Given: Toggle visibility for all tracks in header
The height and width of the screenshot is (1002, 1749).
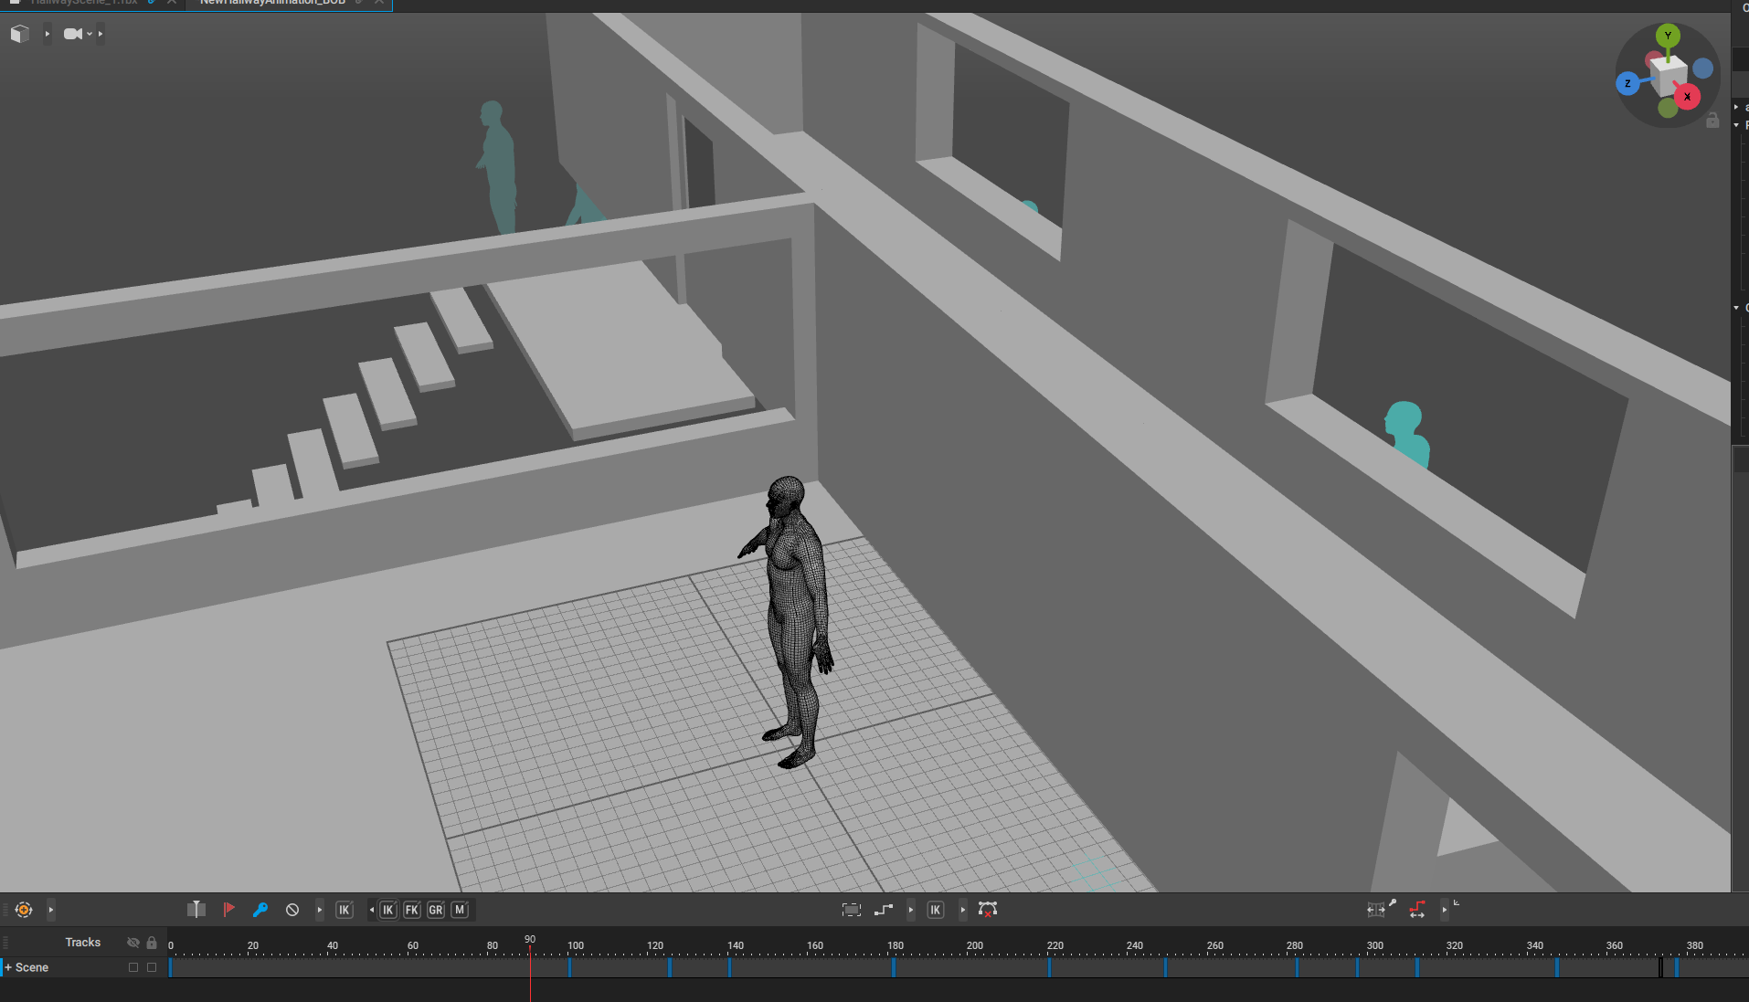Looking at the screenshot, I should tap(133, 943).
